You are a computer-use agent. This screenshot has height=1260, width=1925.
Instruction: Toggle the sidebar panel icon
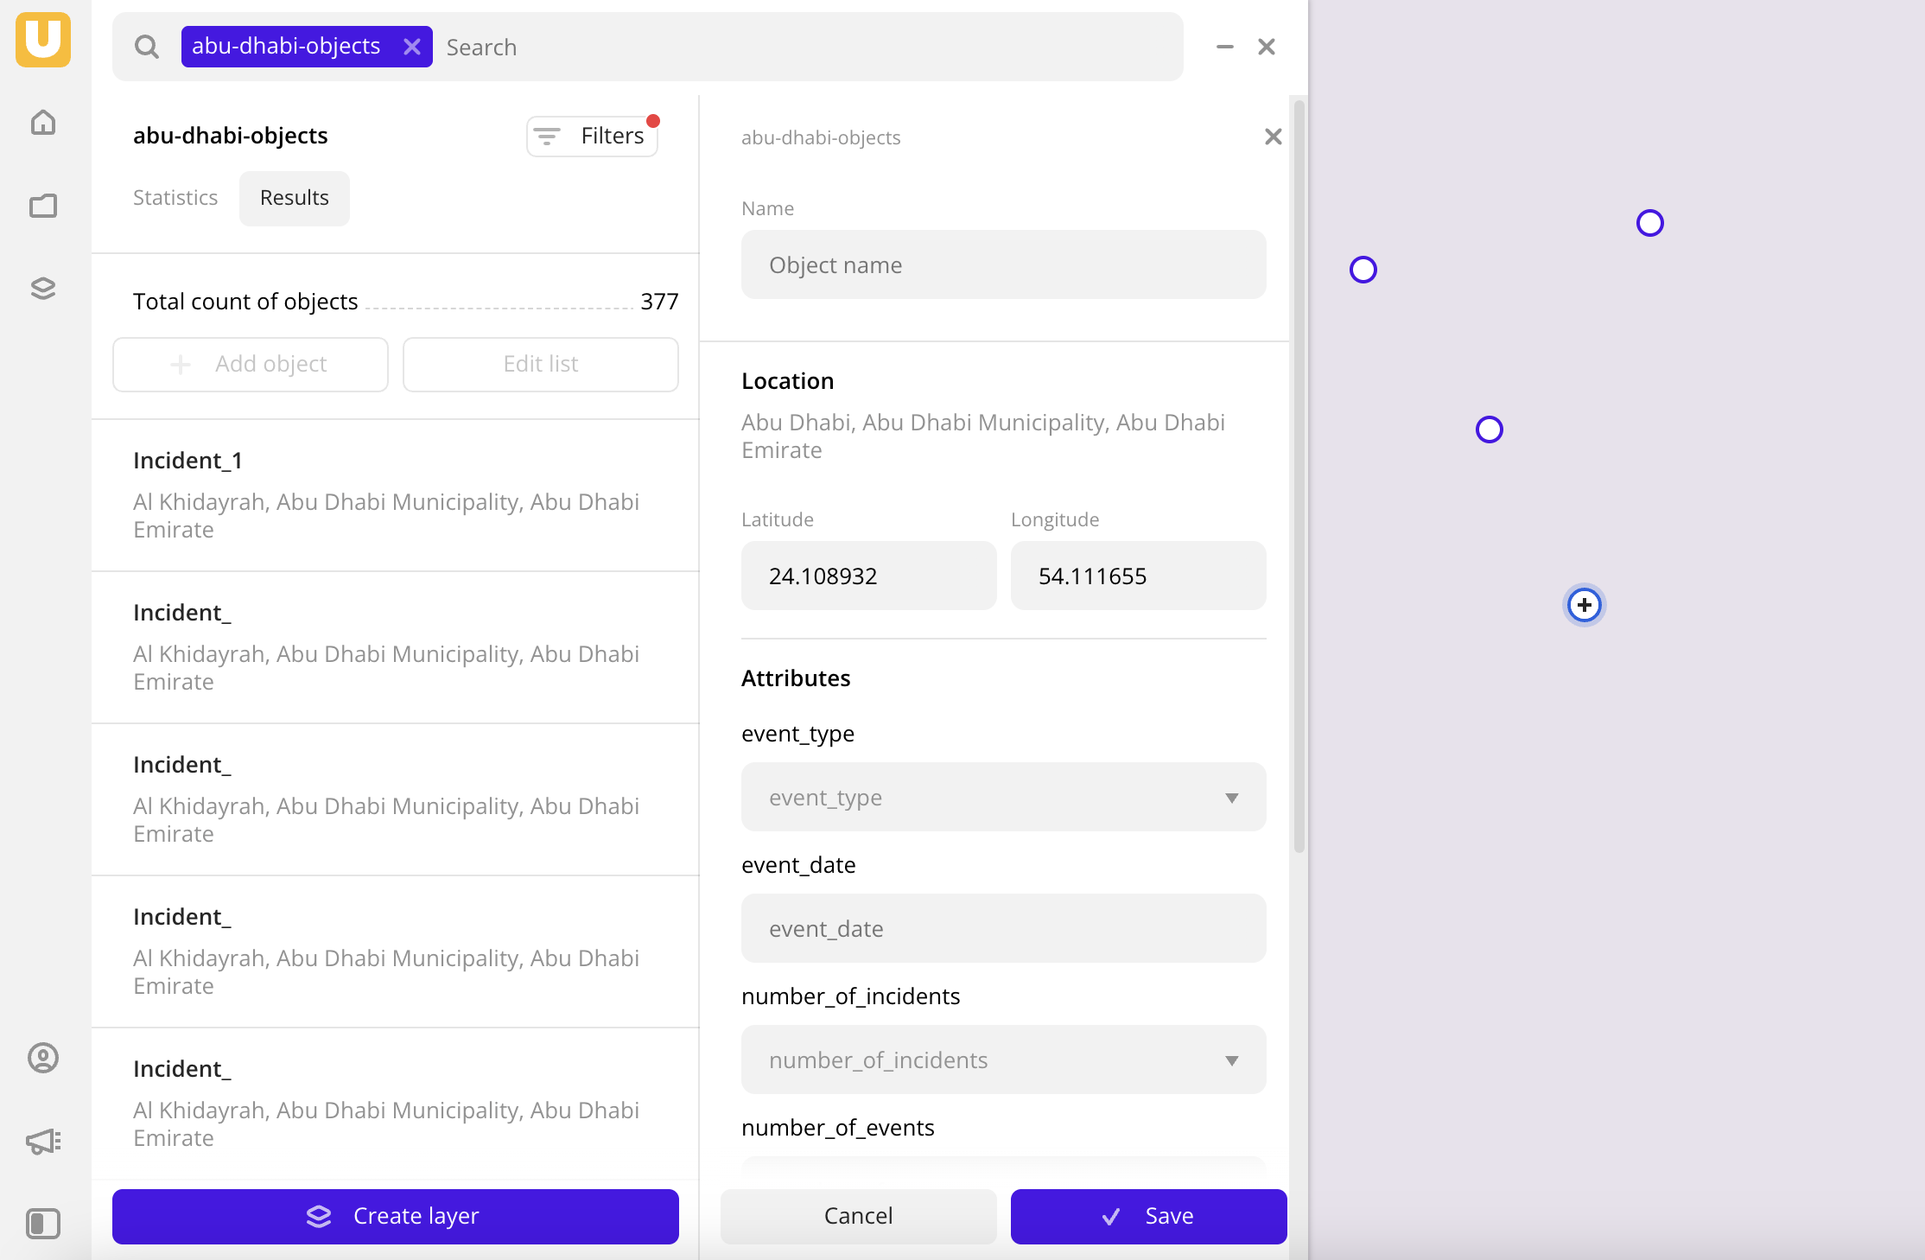43,1224
